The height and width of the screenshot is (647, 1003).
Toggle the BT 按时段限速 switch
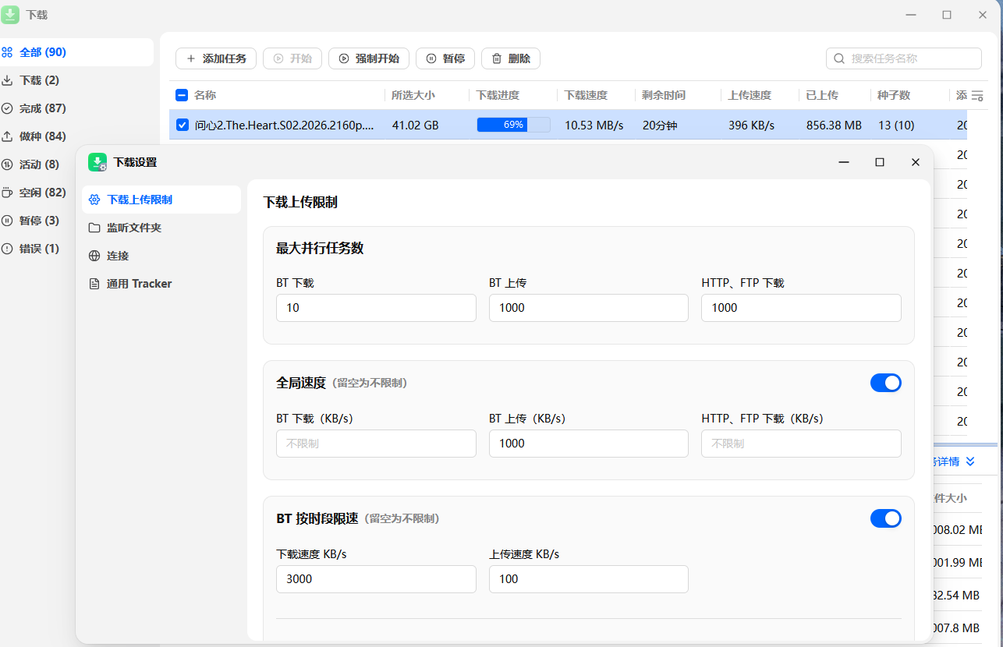coord(885,518)
